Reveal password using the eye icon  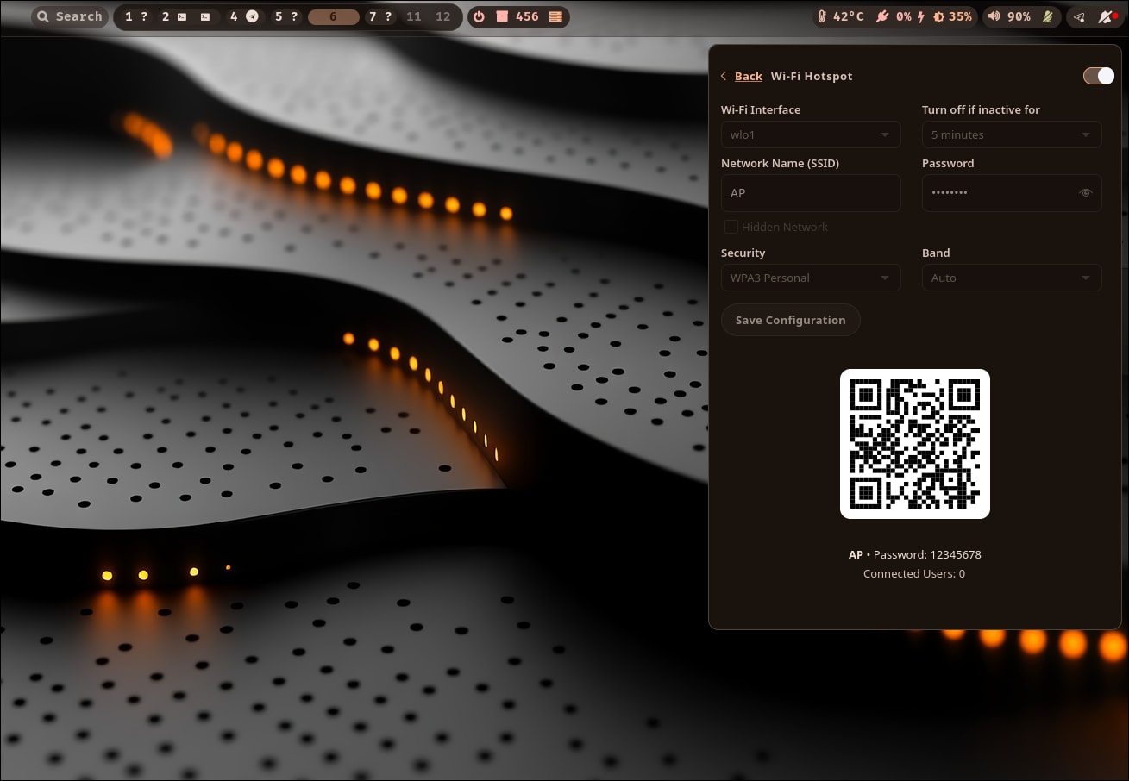point(1086,193)
